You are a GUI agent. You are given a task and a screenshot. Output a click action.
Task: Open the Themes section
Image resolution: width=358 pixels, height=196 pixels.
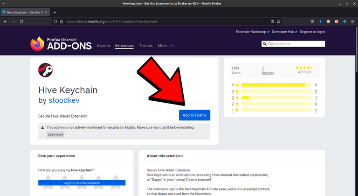pyautogui.click(x=145, y=46)
